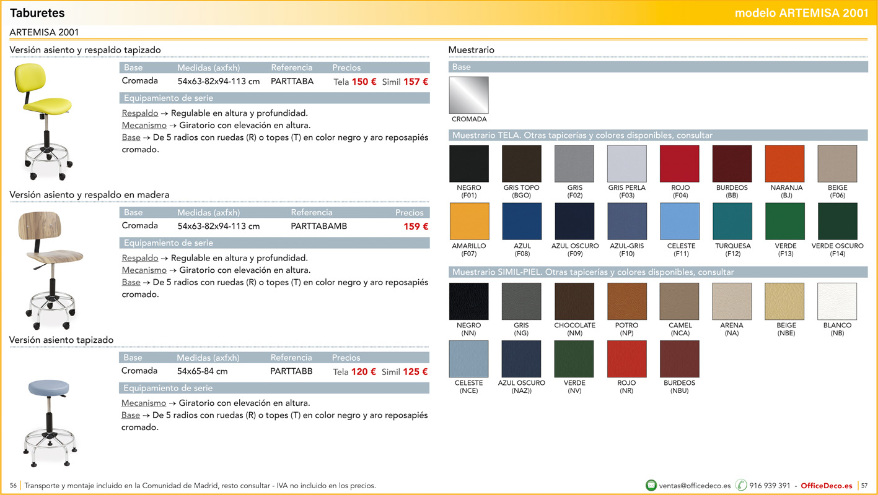This screenshot has width=878, height=495.
Task: Click the Simil price 157 €
Action: [x=416, y=81]
